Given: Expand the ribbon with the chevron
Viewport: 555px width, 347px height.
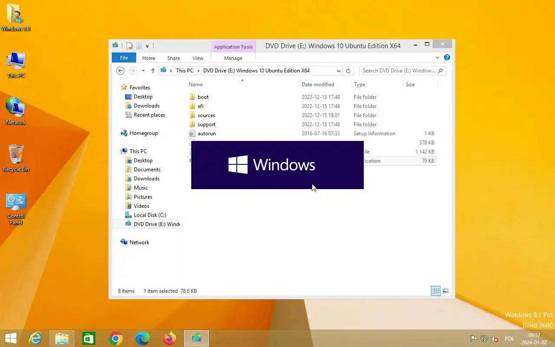Looking at the screenshot, I should pyautogui.click(x=437, y=58).
